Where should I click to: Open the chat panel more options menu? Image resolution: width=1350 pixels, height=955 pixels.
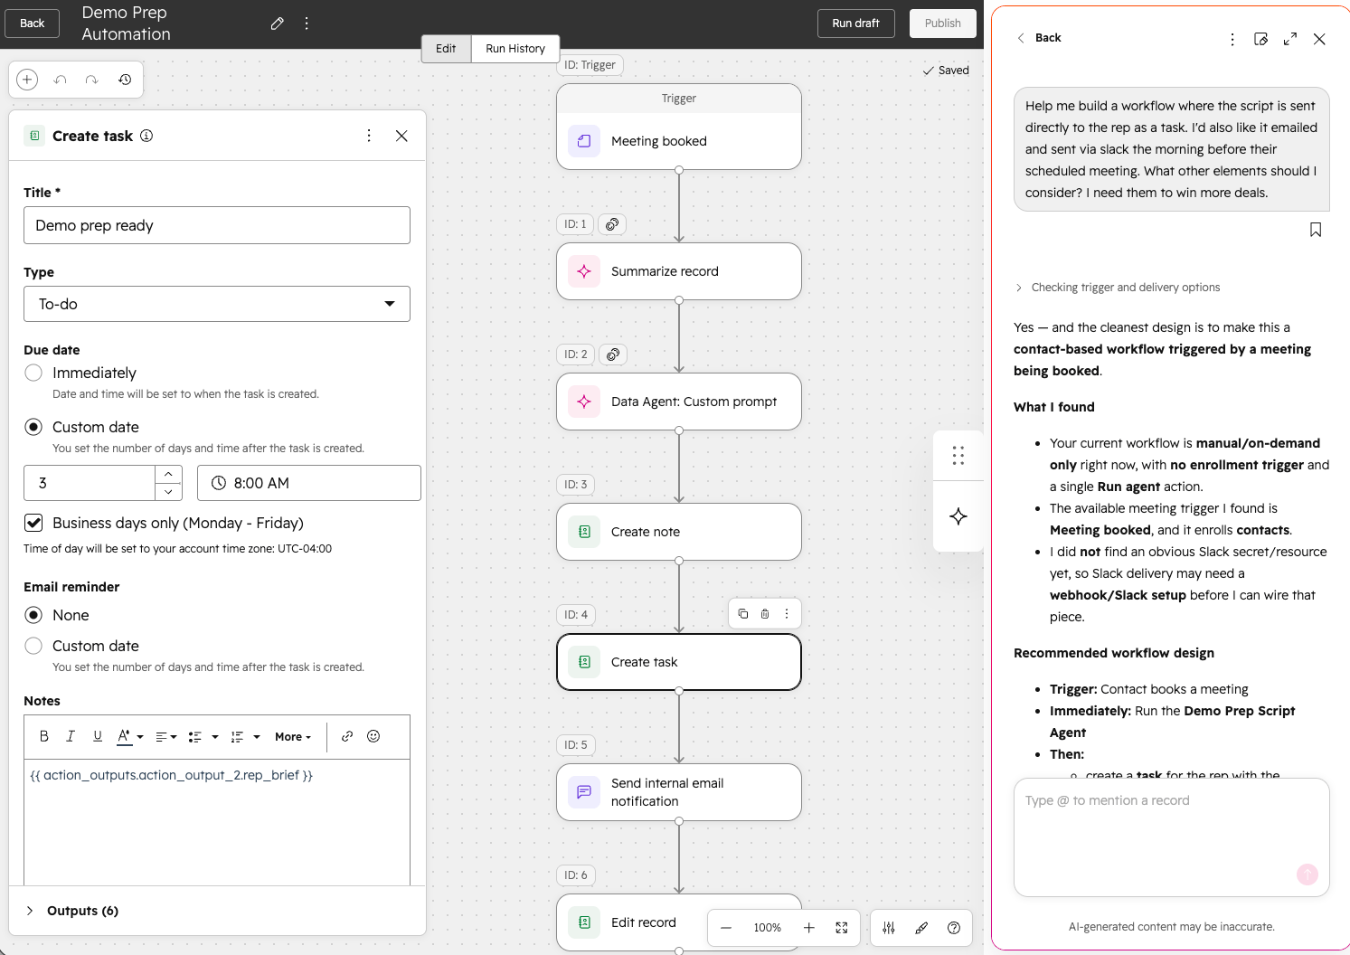[1232, 39]
